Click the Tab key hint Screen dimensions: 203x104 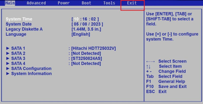(150, 76)
